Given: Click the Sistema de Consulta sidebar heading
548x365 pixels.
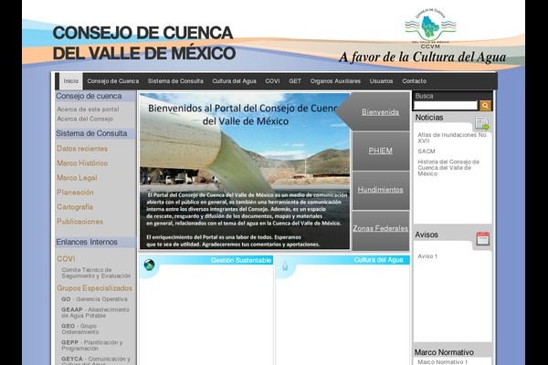Looking at the screenshot, I should pos(91,133).
